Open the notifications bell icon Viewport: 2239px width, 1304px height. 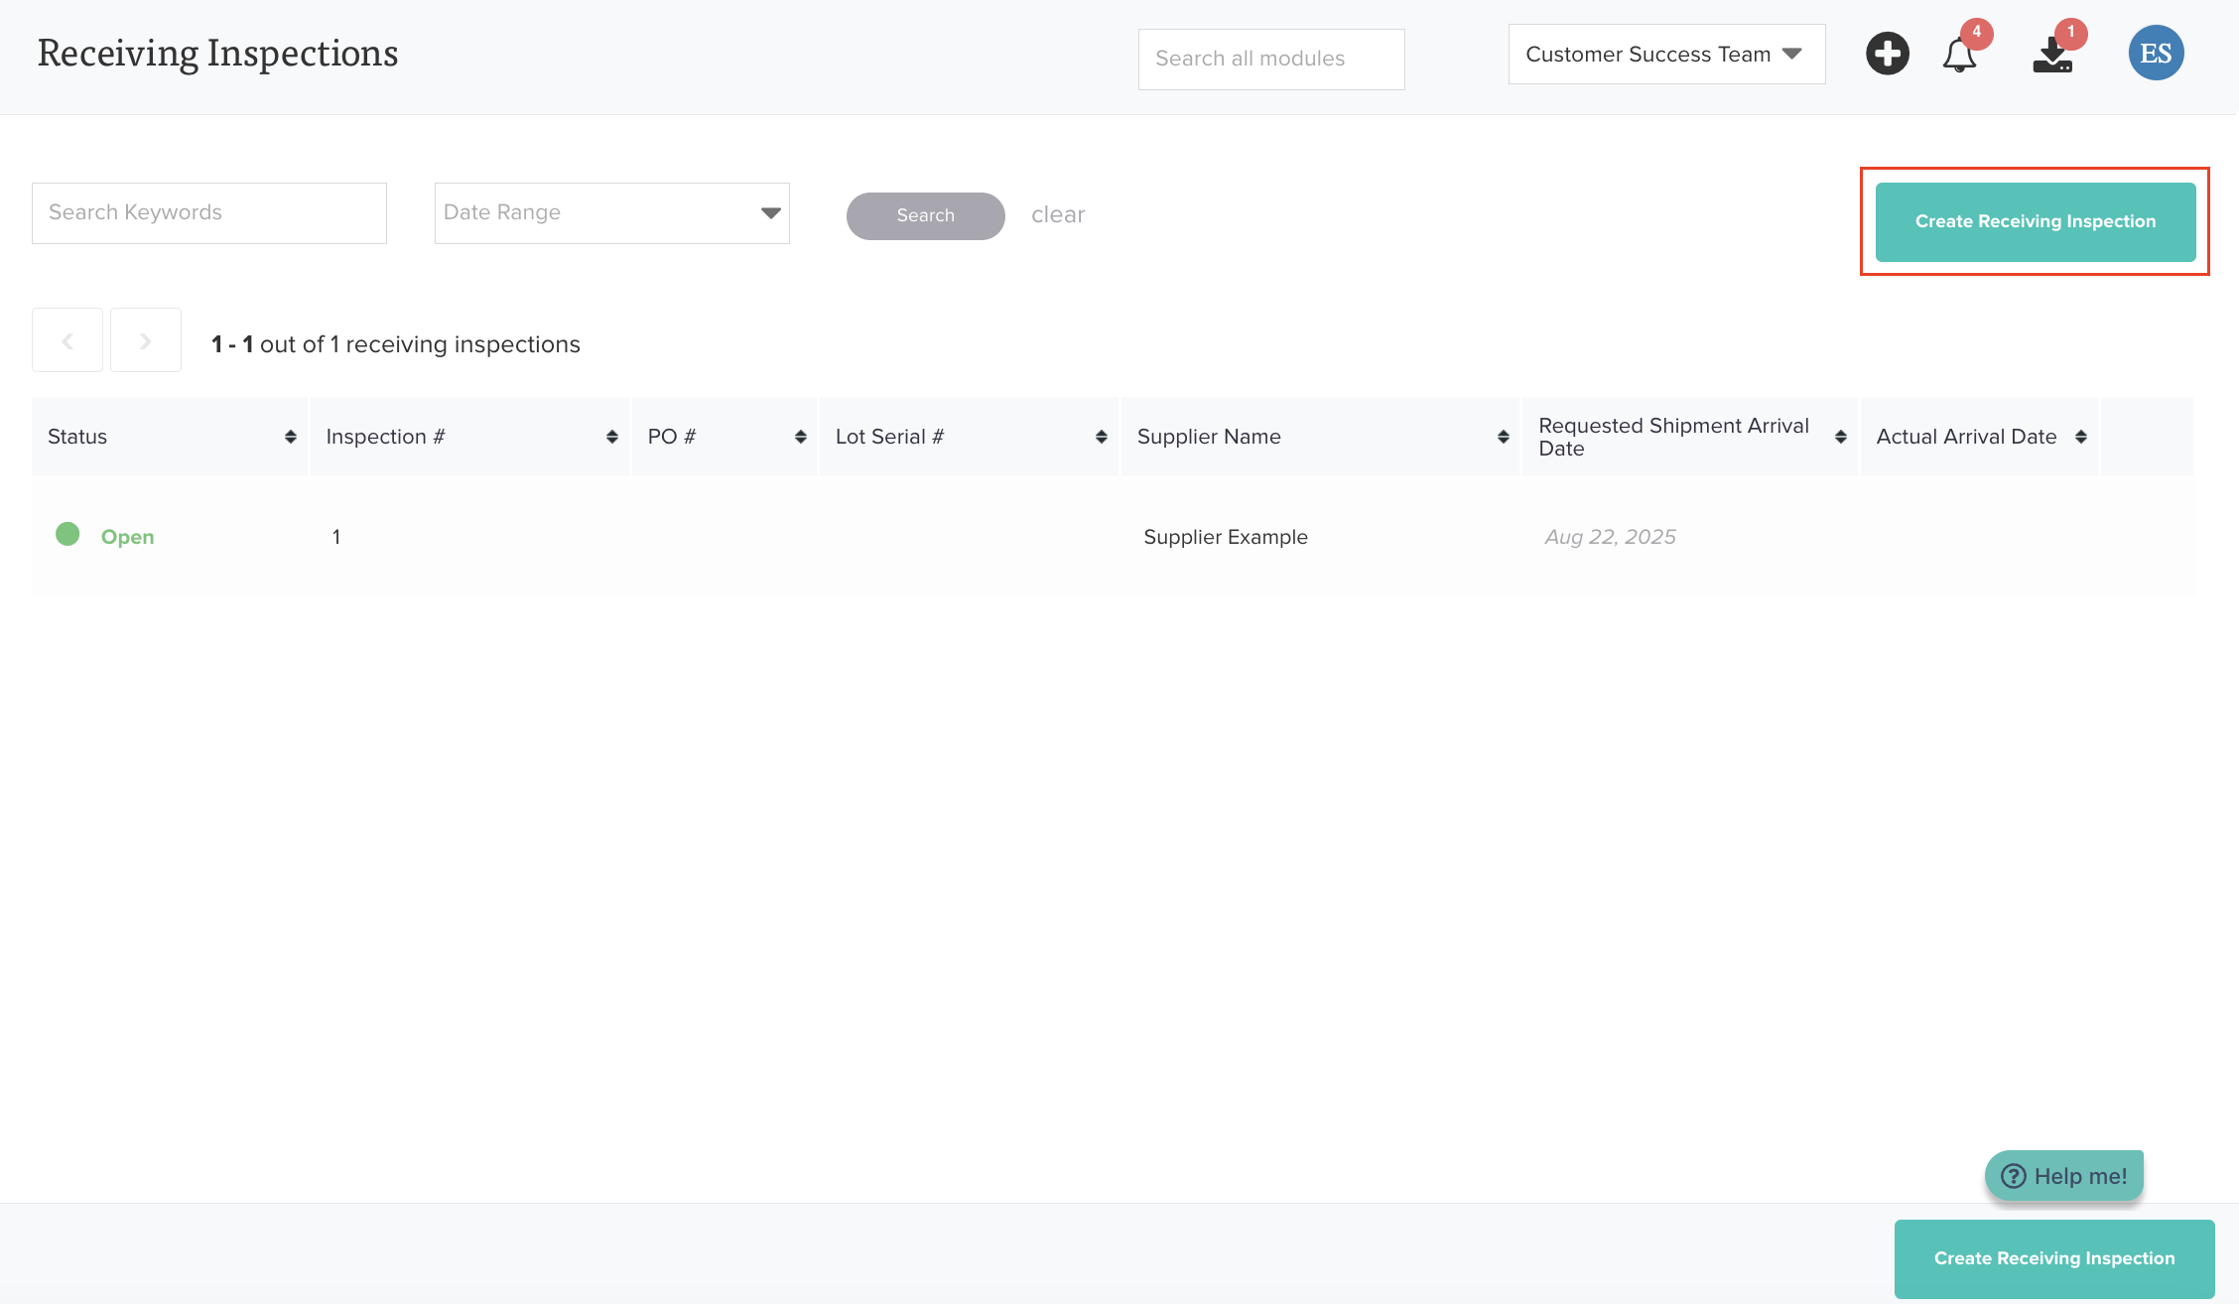pyautogui.click(x=1959, y=55)
